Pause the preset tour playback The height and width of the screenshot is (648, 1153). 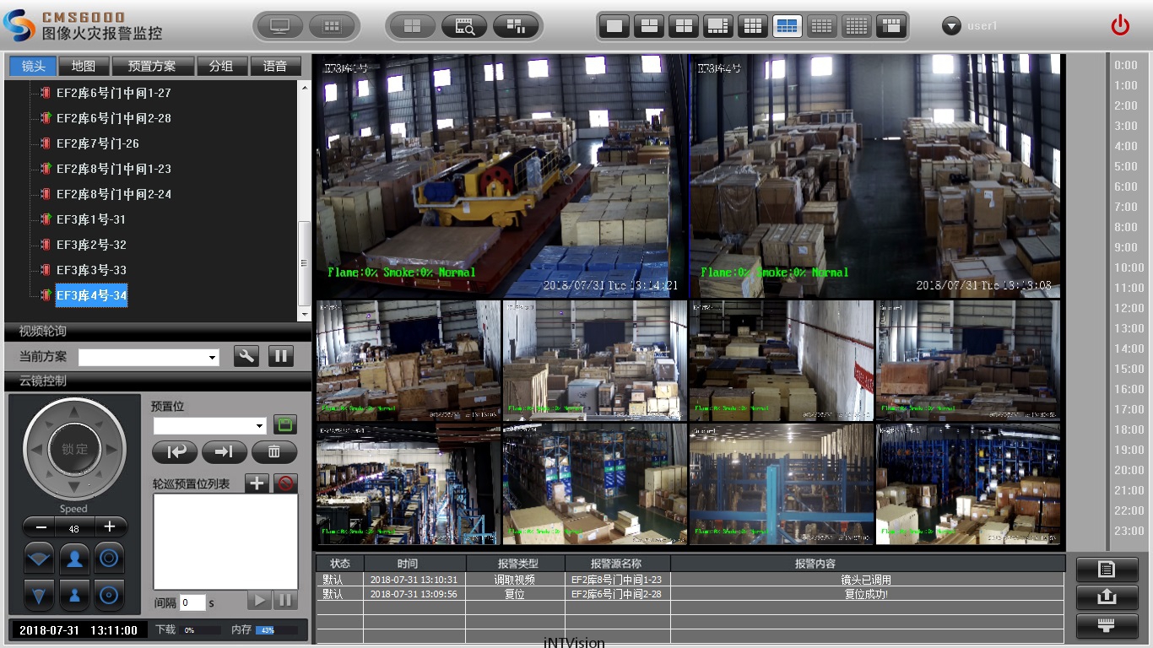(x=285, y=601)
